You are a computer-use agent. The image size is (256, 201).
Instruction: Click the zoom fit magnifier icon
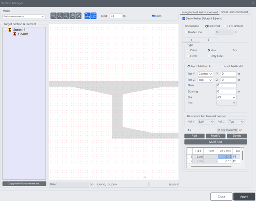coord(53,16)
